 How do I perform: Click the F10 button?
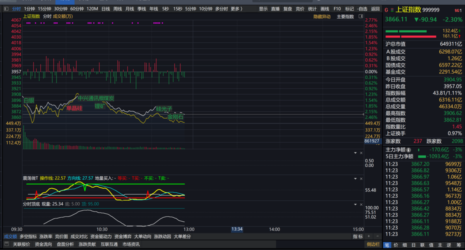click(x=337, y=9)
